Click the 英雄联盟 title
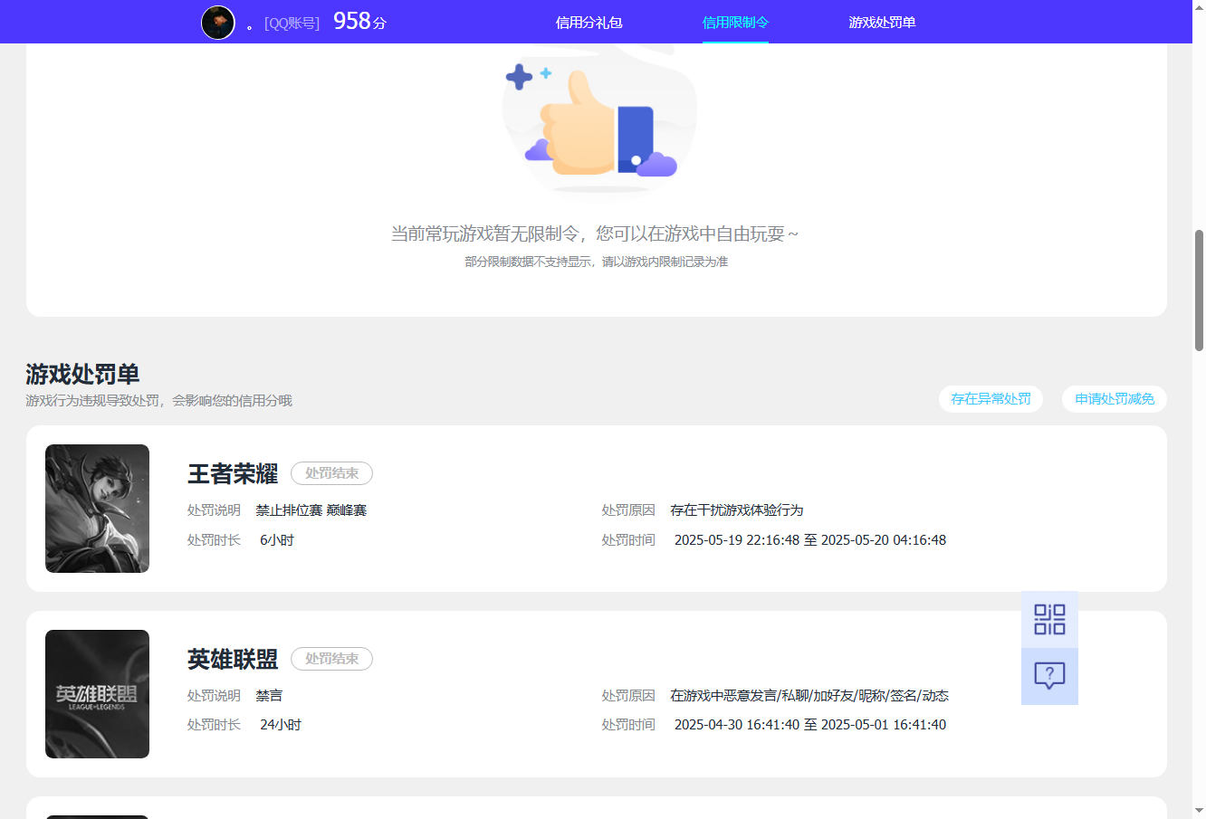 coord(233,659)
